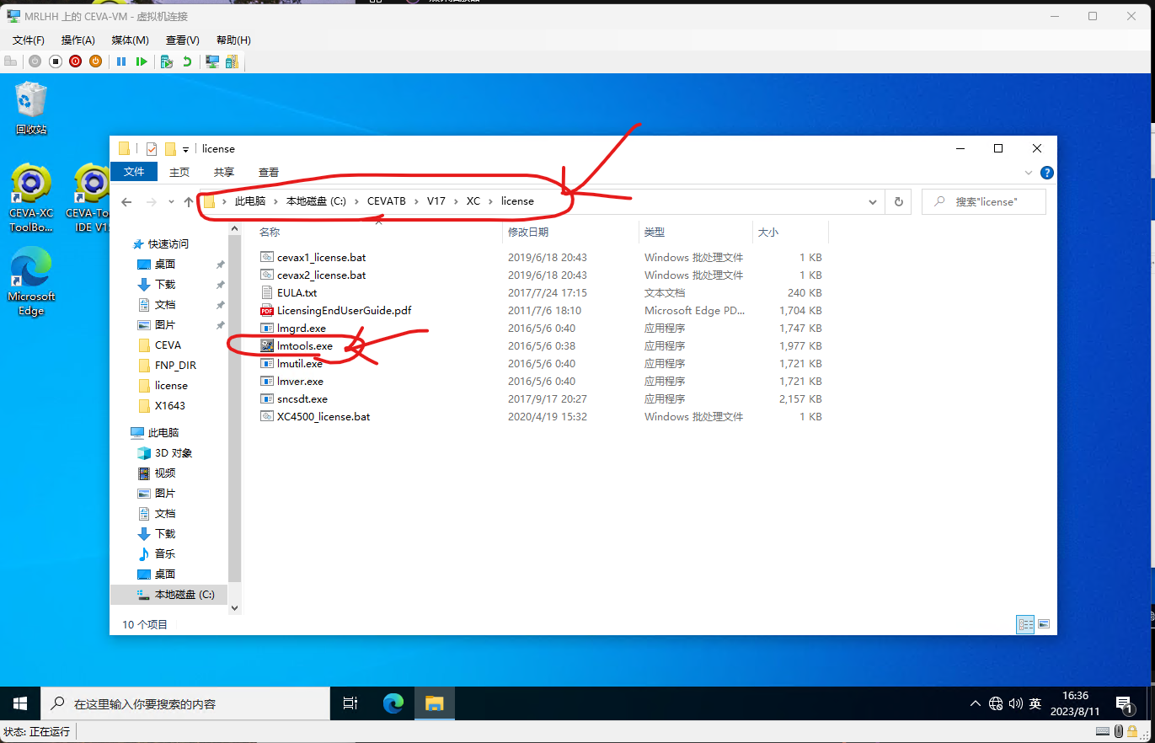Open Task View on taskbar

coord(350,703)
